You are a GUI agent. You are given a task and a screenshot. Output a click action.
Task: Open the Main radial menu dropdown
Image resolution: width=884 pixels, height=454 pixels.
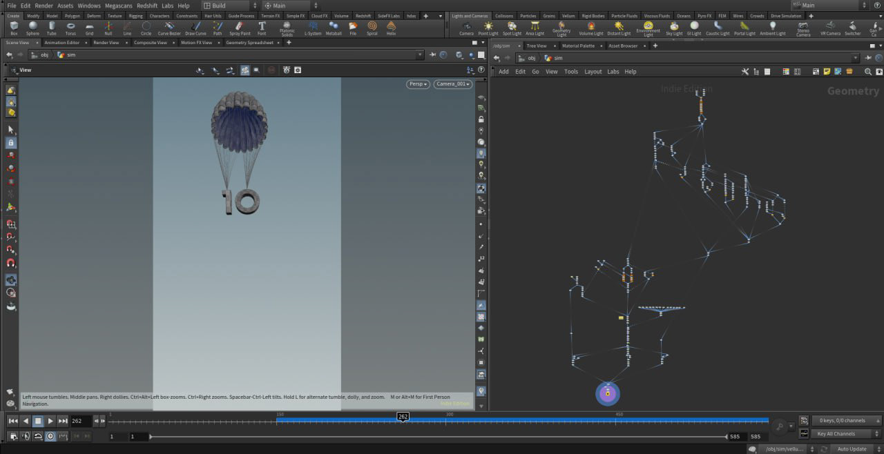(291, 6)
